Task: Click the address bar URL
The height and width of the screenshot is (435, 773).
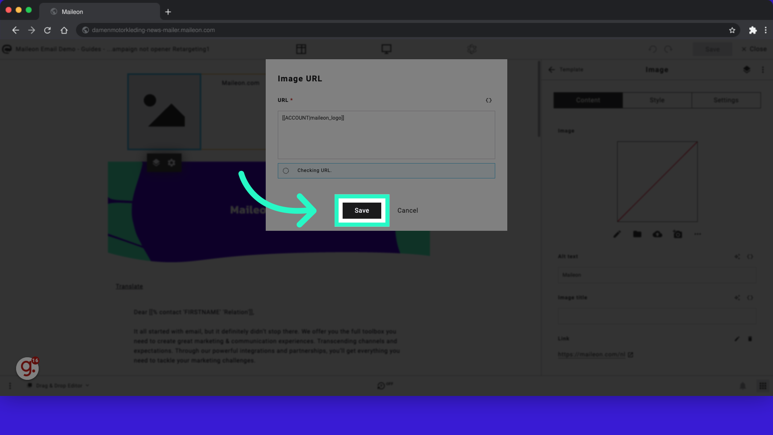Action: pyautogui.click(x=153, y=30)
